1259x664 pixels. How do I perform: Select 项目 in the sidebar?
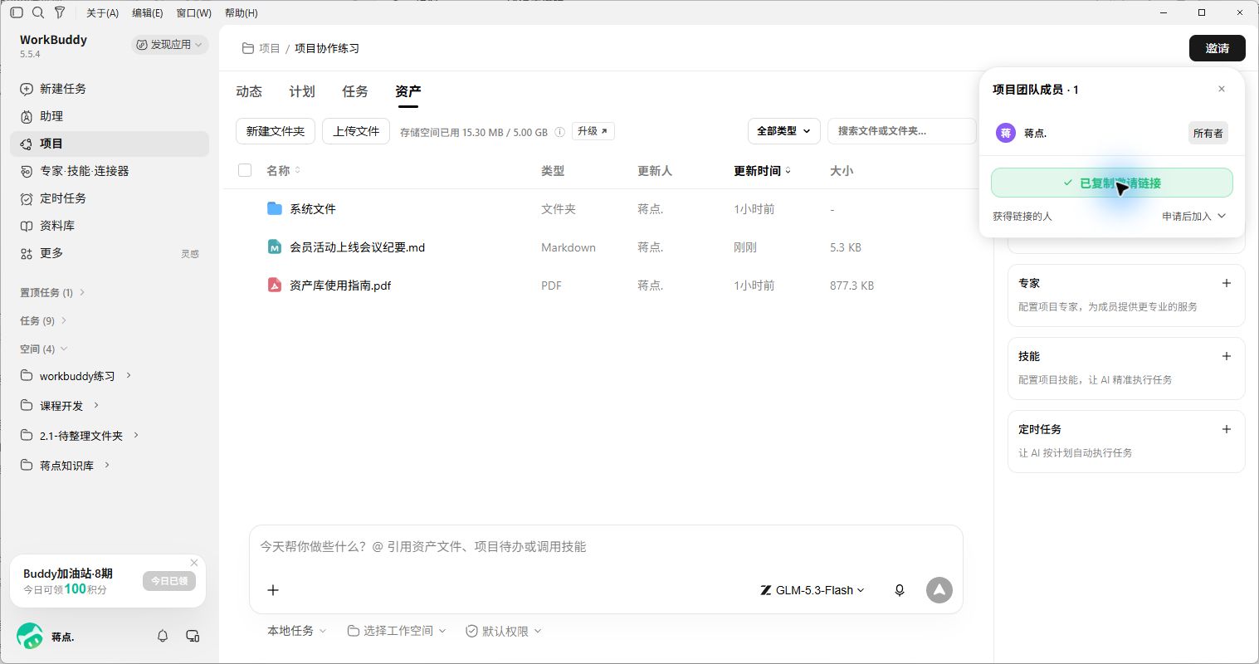110,144
